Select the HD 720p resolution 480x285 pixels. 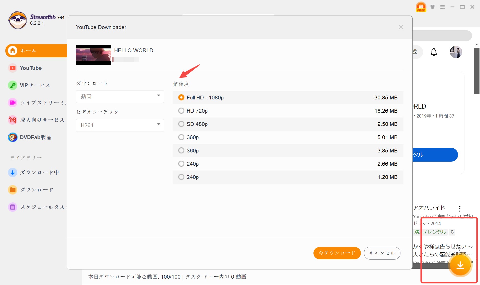[x=288, y=111]
